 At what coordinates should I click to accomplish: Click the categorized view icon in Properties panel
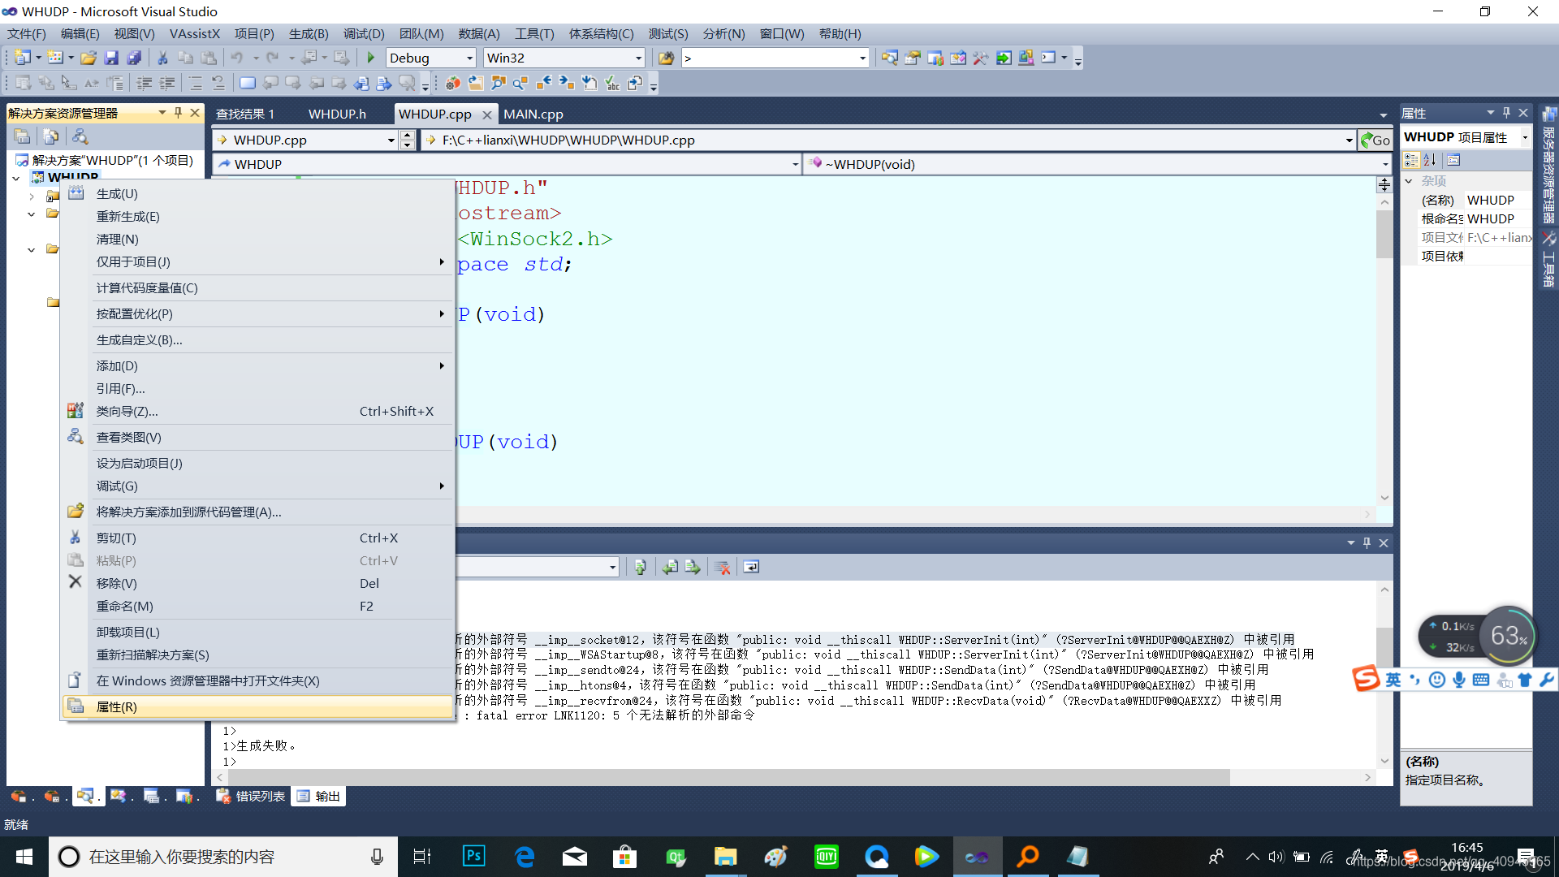click(x=1411, y=160)
